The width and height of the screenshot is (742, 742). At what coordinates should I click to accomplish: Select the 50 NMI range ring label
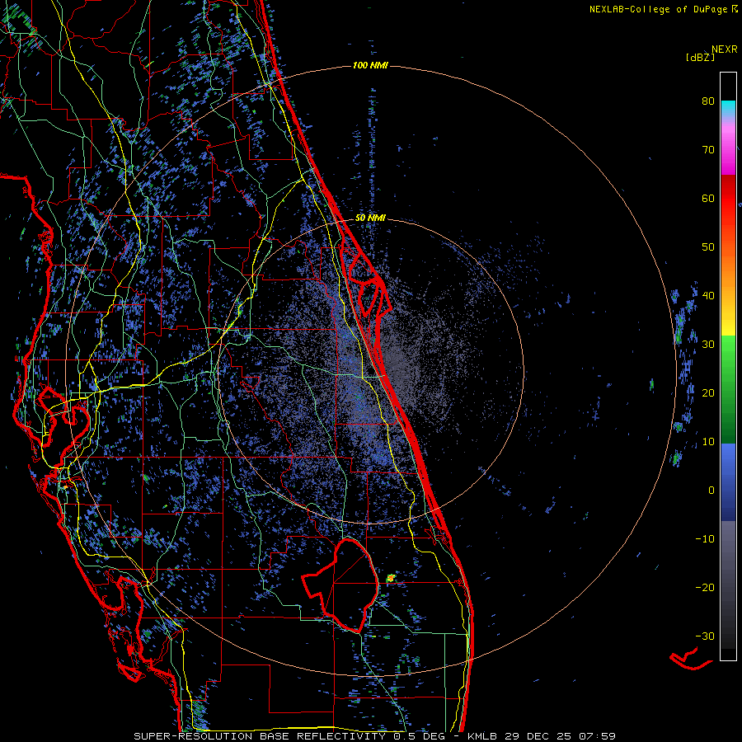pos(370,218)
